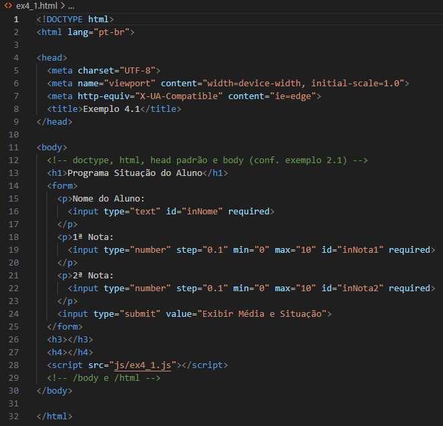This screenshot has width=443, height=426.
Task: Open ex4_1.html breadcrumb item
Action: (37, 5)
